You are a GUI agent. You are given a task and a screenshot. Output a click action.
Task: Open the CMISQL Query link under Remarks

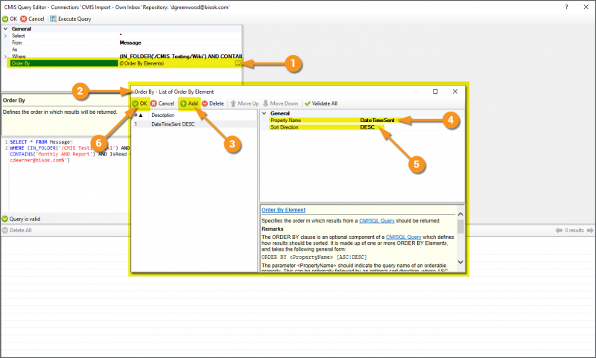pos(403,237)
